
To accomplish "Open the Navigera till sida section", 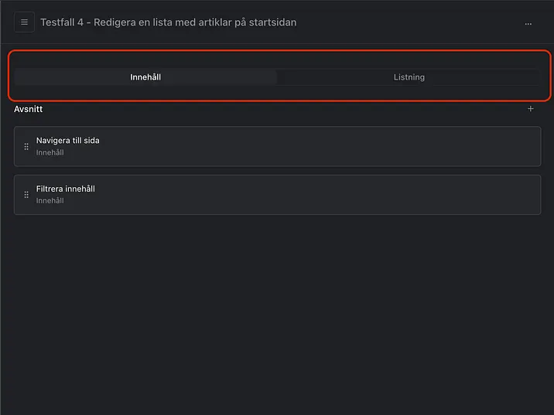I will click(68, 141).
